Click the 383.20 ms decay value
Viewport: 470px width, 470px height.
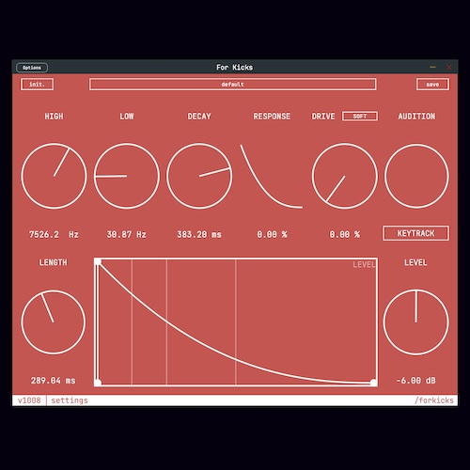click(x=199, y=234)
